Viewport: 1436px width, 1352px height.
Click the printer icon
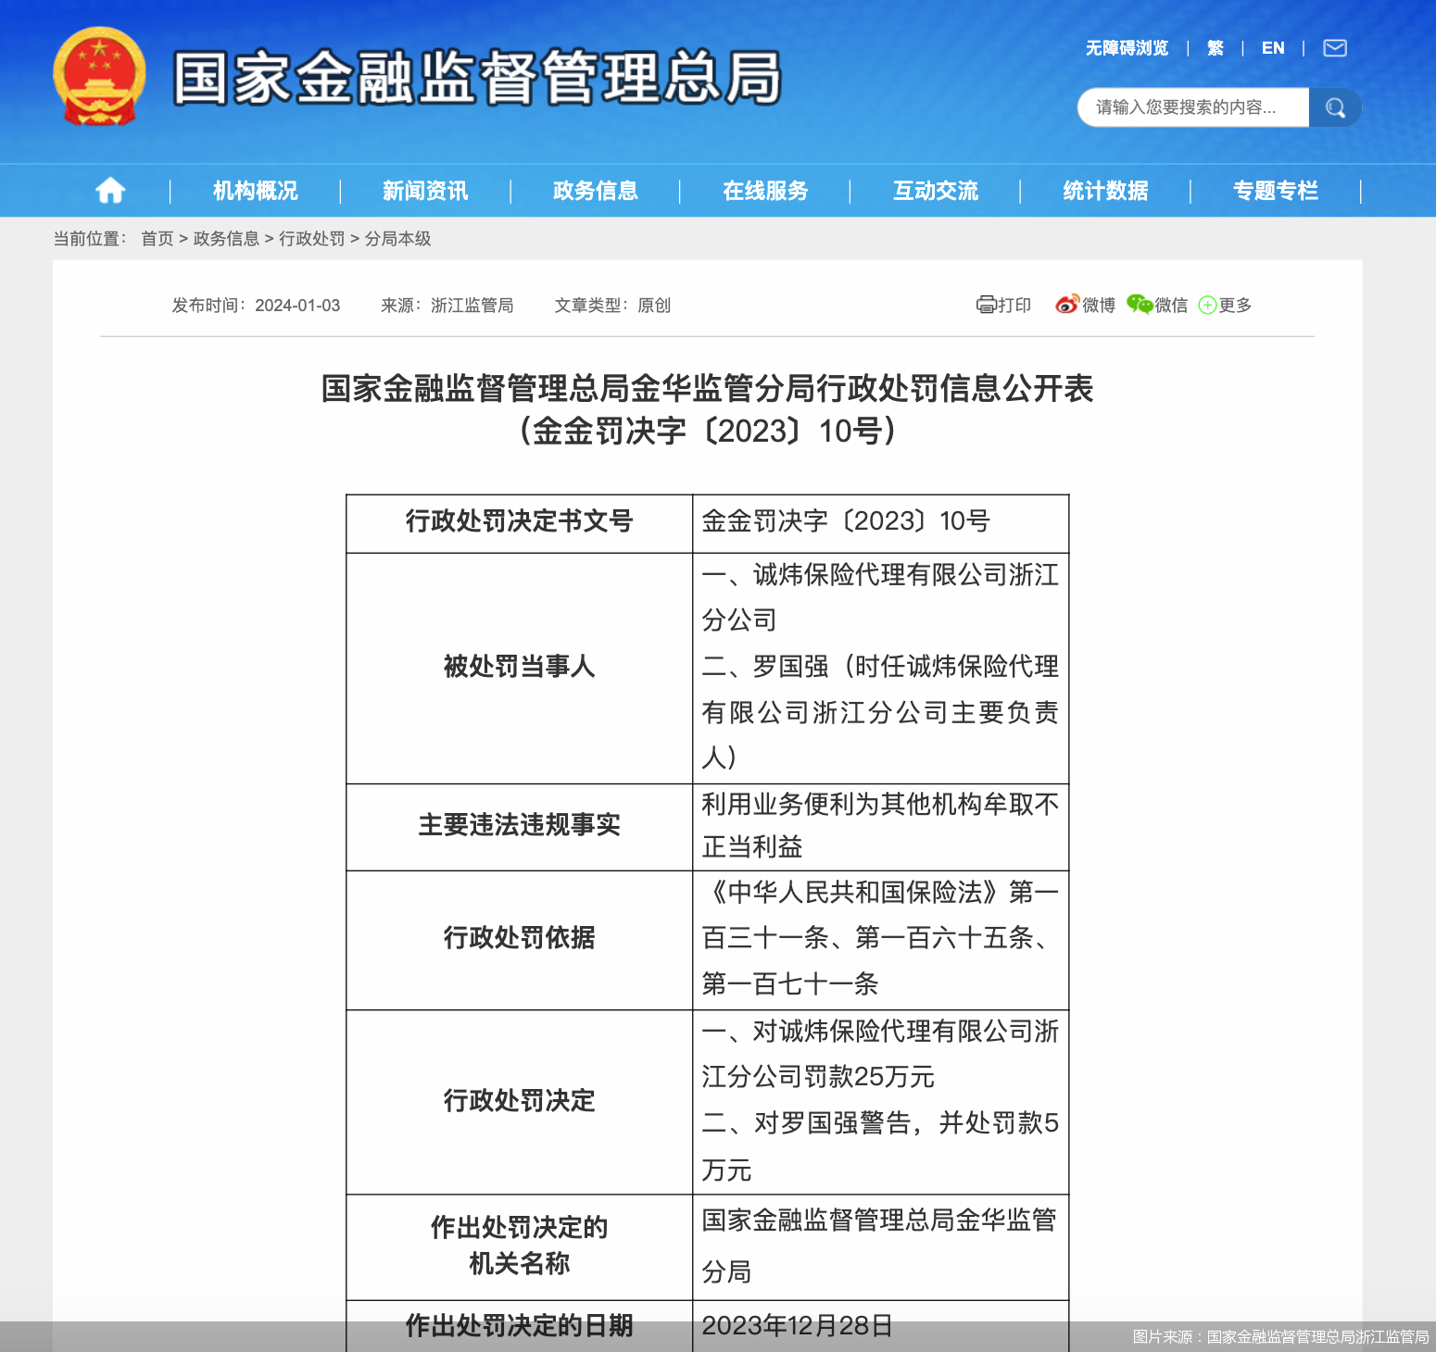tap(986, 305)
